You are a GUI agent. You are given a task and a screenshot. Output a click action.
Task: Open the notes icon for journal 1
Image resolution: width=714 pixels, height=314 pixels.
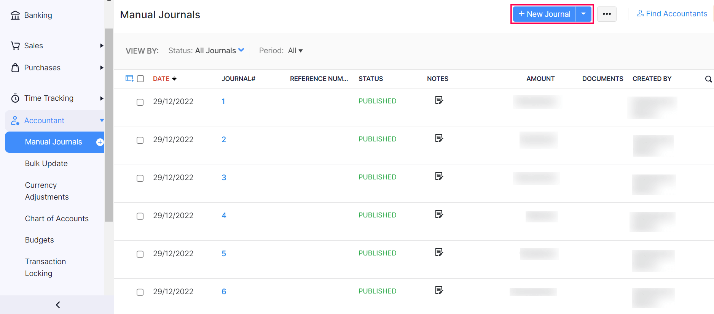(439, 100)
